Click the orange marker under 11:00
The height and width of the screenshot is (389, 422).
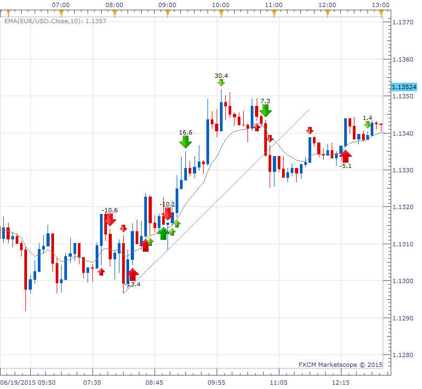(274, 12)
